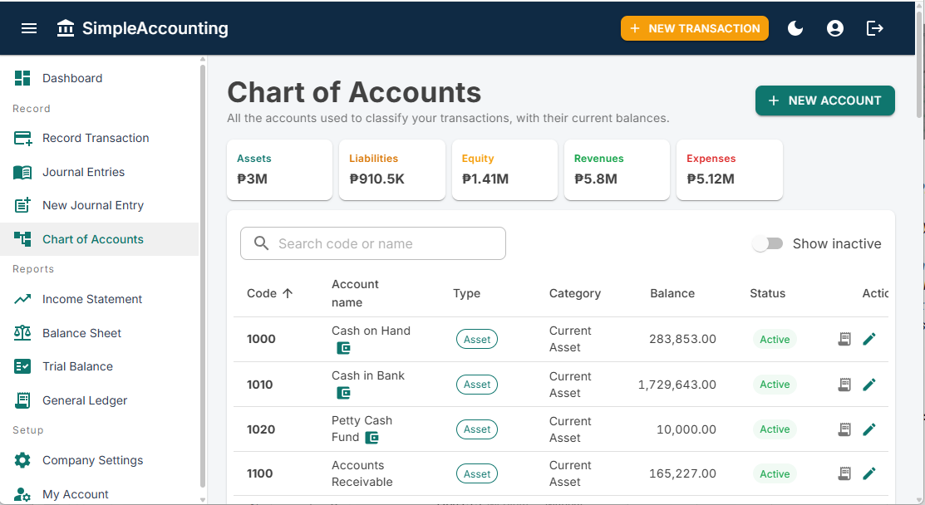Click Active status for Cash in Bank
Screen dimensions: 925x505
pyautogui.click(x=775, y=385)
